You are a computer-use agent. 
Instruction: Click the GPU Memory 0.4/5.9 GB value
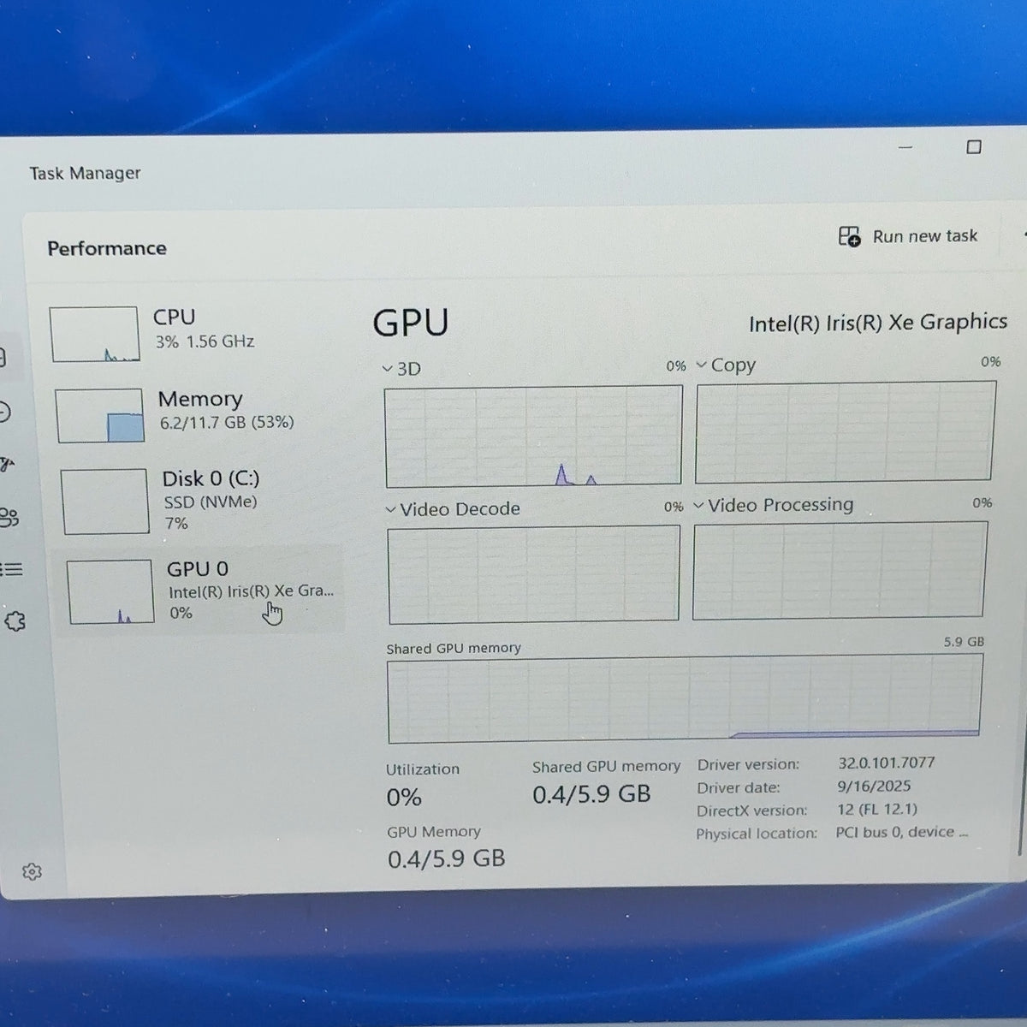click(x=447, y=858)
